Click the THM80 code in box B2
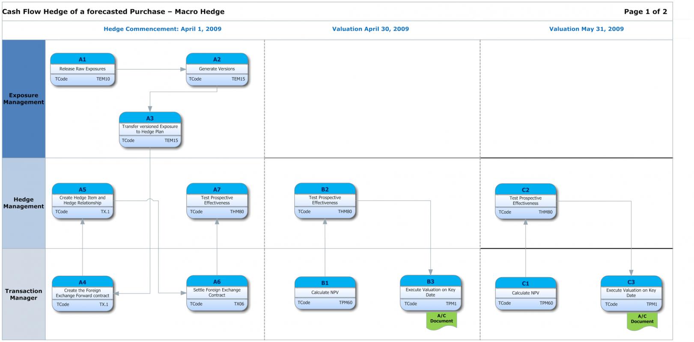The width and height of the screenshot is (694, 342). pos(345,212)
